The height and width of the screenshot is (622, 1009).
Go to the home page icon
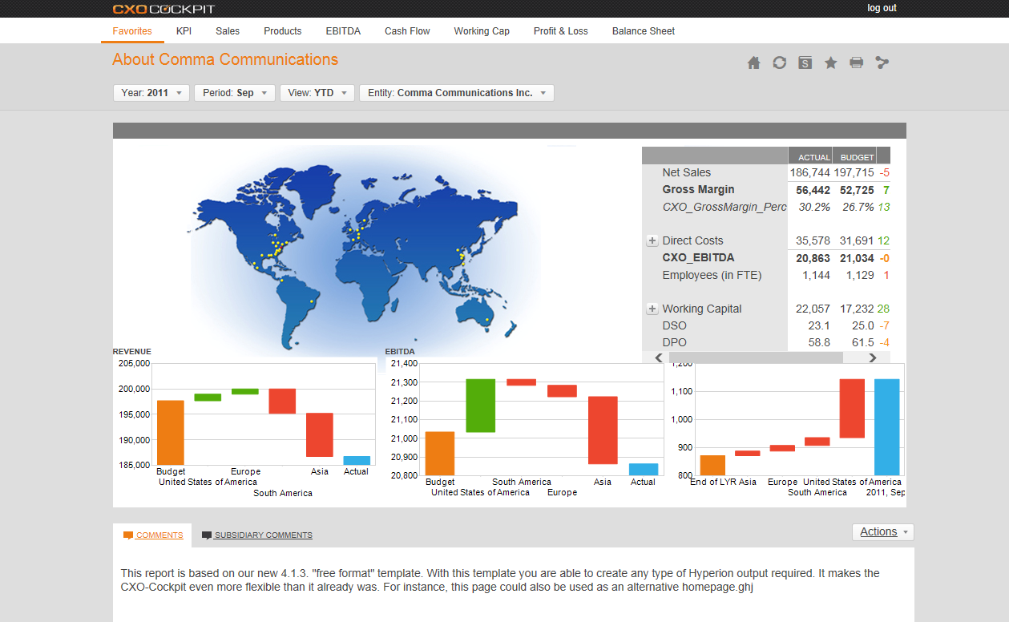[x=753, y=63]
